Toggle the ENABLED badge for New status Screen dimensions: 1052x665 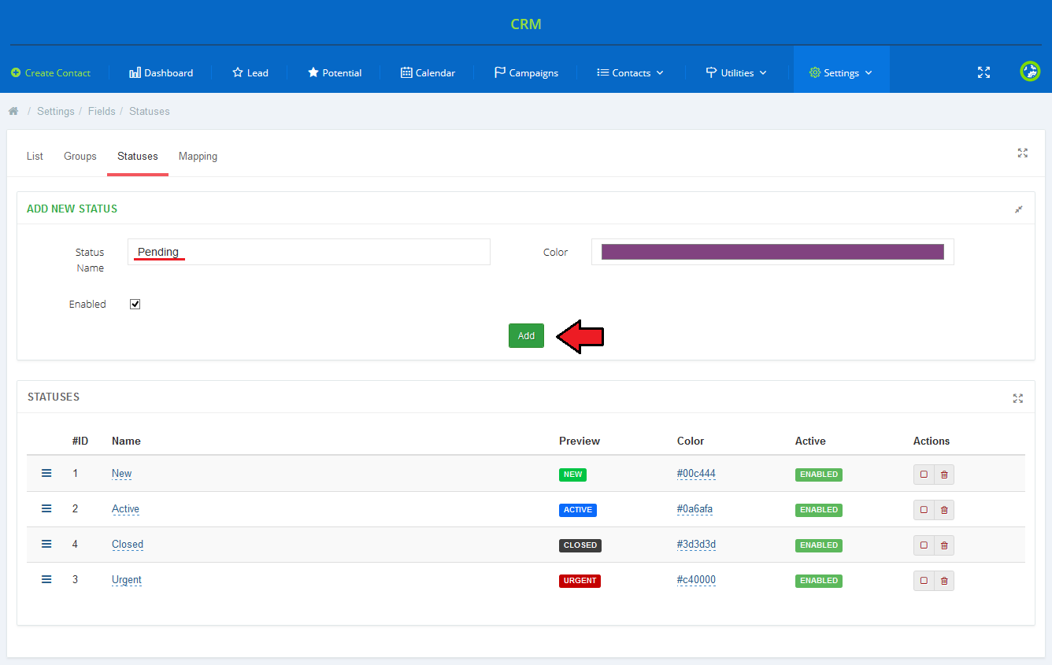tap(819, 475)
